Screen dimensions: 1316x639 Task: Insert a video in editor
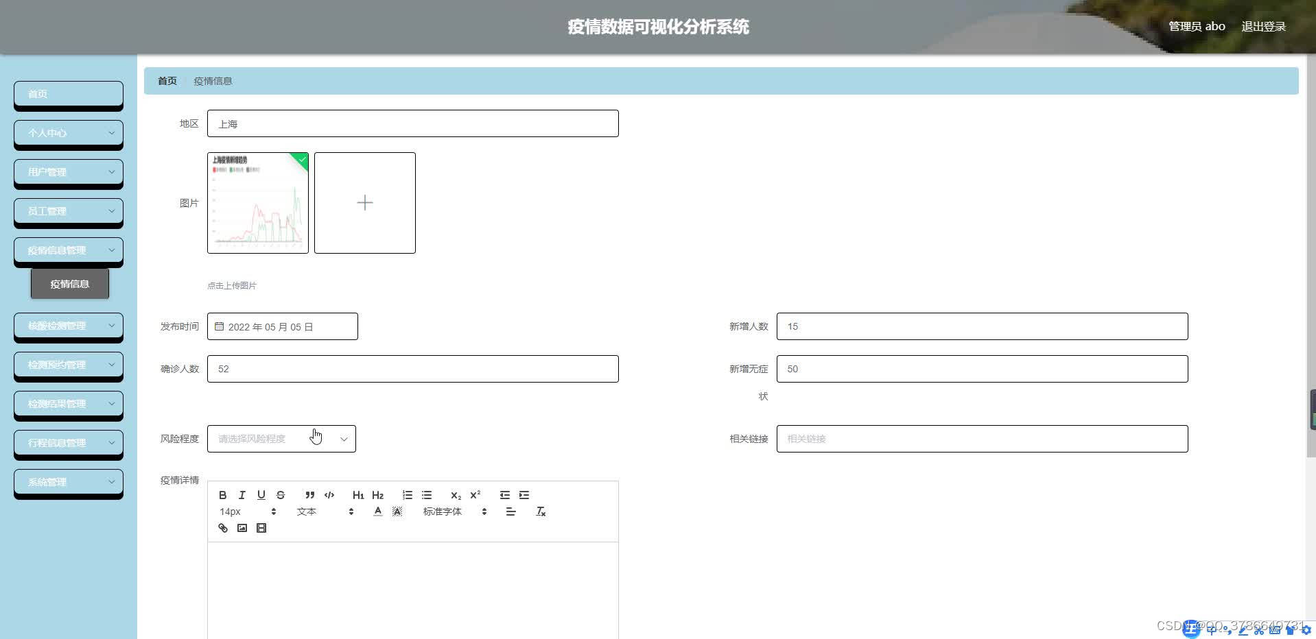261,528
